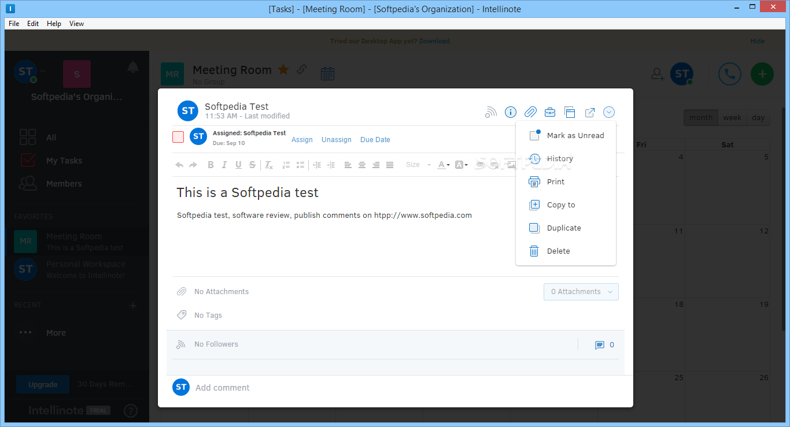Open the text color dropdown

pos(444,165)
